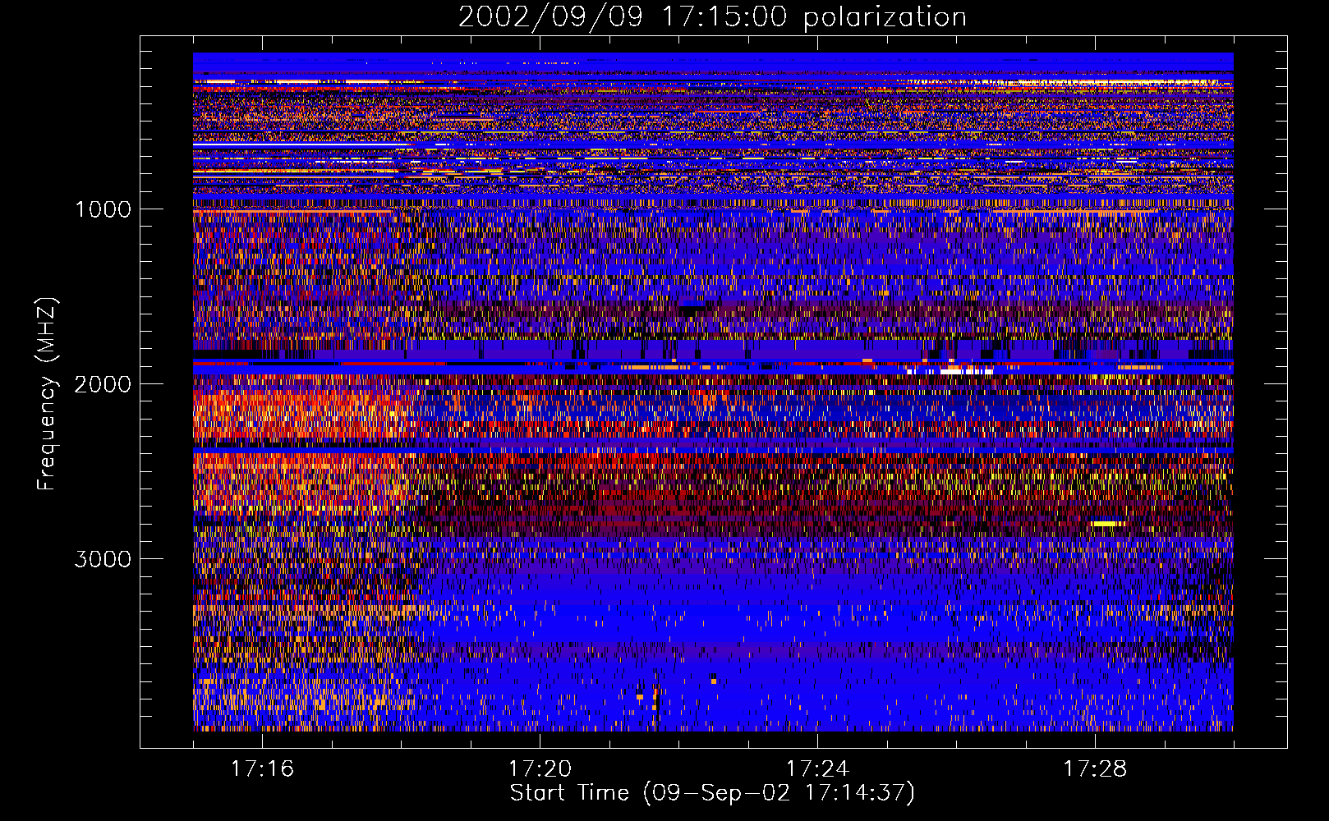Select the 1000 frequency tick label

[103, 209]
